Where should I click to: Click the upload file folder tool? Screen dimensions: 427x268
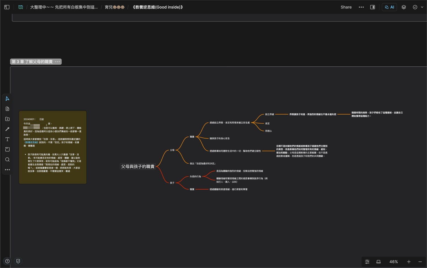(x=7, y=119)
